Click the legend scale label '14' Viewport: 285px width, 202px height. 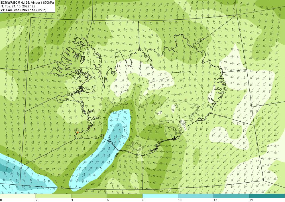coord(251,200)
